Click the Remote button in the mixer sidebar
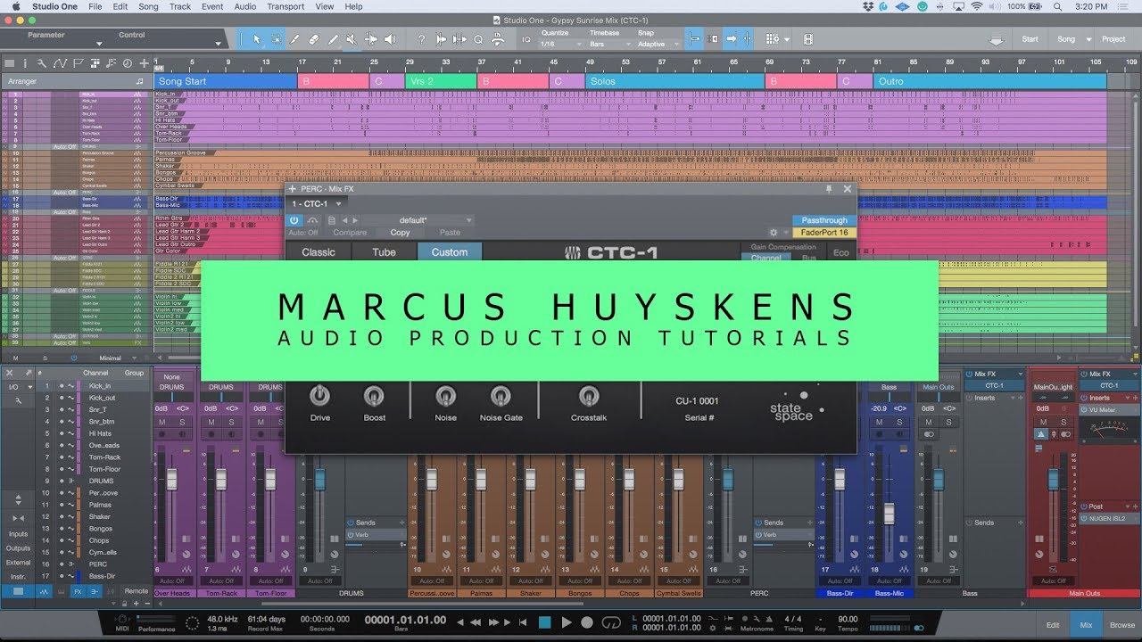The width and height of the screenshot is (1142, 642). pyautogui.click(x=136, y=591)
